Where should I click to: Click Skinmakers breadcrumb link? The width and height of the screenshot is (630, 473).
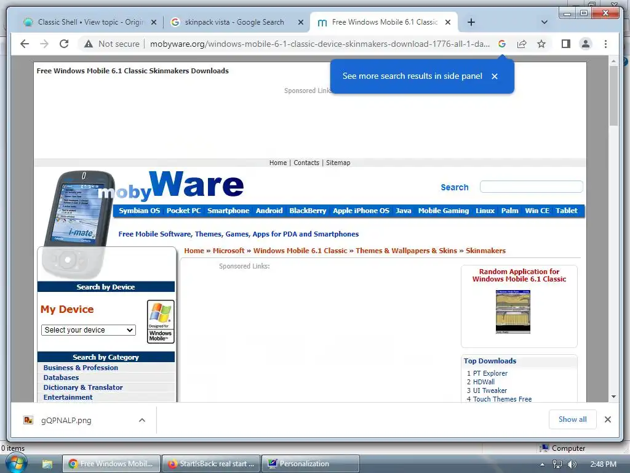485,251
